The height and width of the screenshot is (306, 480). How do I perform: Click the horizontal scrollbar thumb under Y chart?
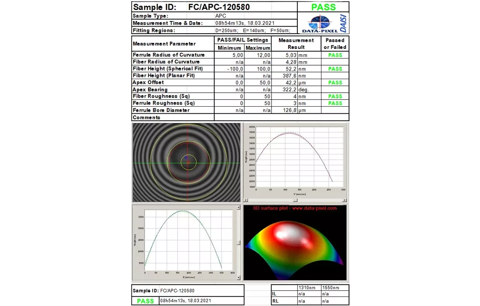click(295, 200)
